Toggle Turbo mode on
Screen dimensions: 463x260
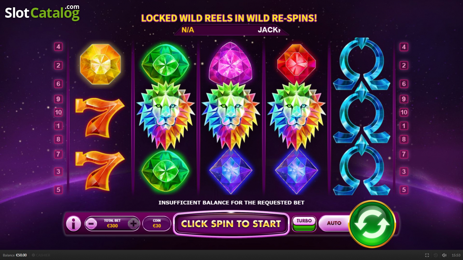304,224
